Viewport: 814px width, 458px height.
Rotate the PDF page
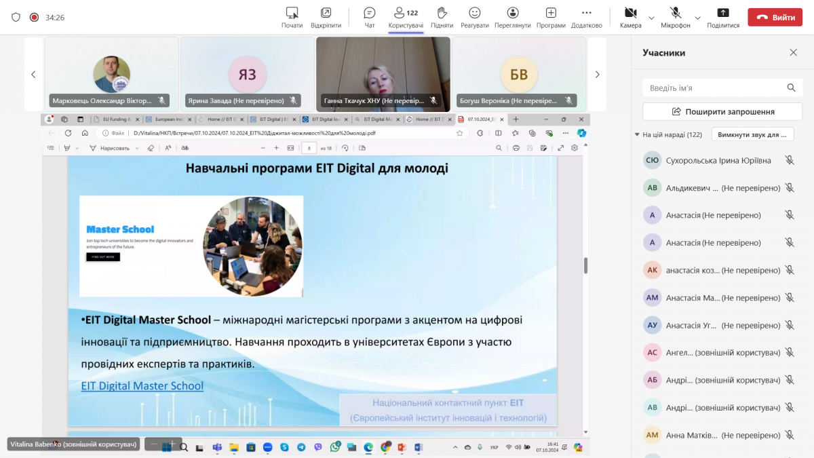coord(345,148)
